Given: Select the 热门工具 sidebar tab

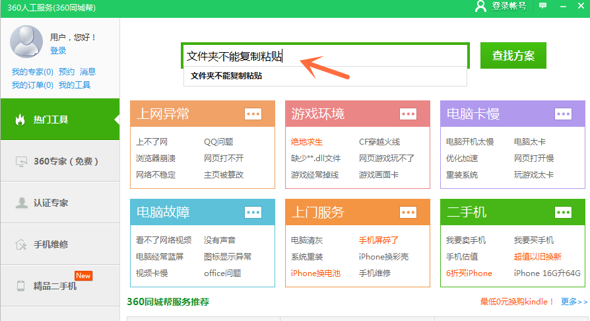Looking at the screenshot, I should 60,120.
